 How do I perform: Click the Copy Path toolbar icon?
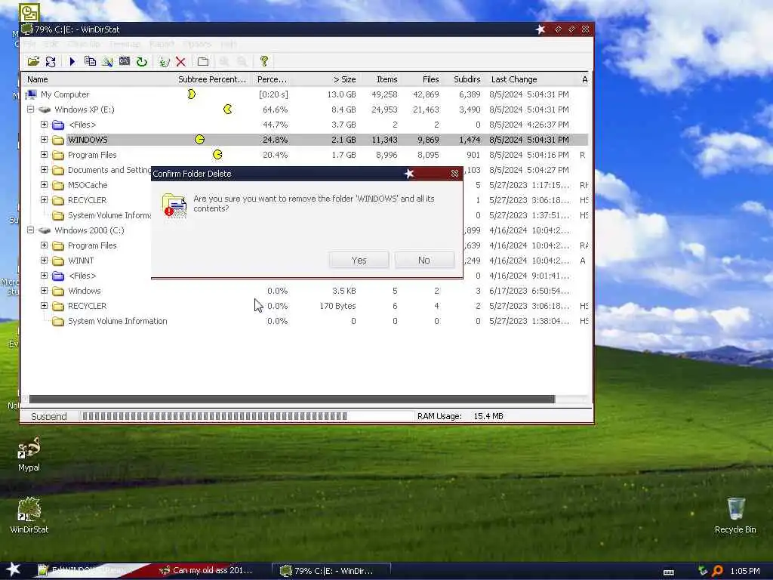click(x=90, y=61)
